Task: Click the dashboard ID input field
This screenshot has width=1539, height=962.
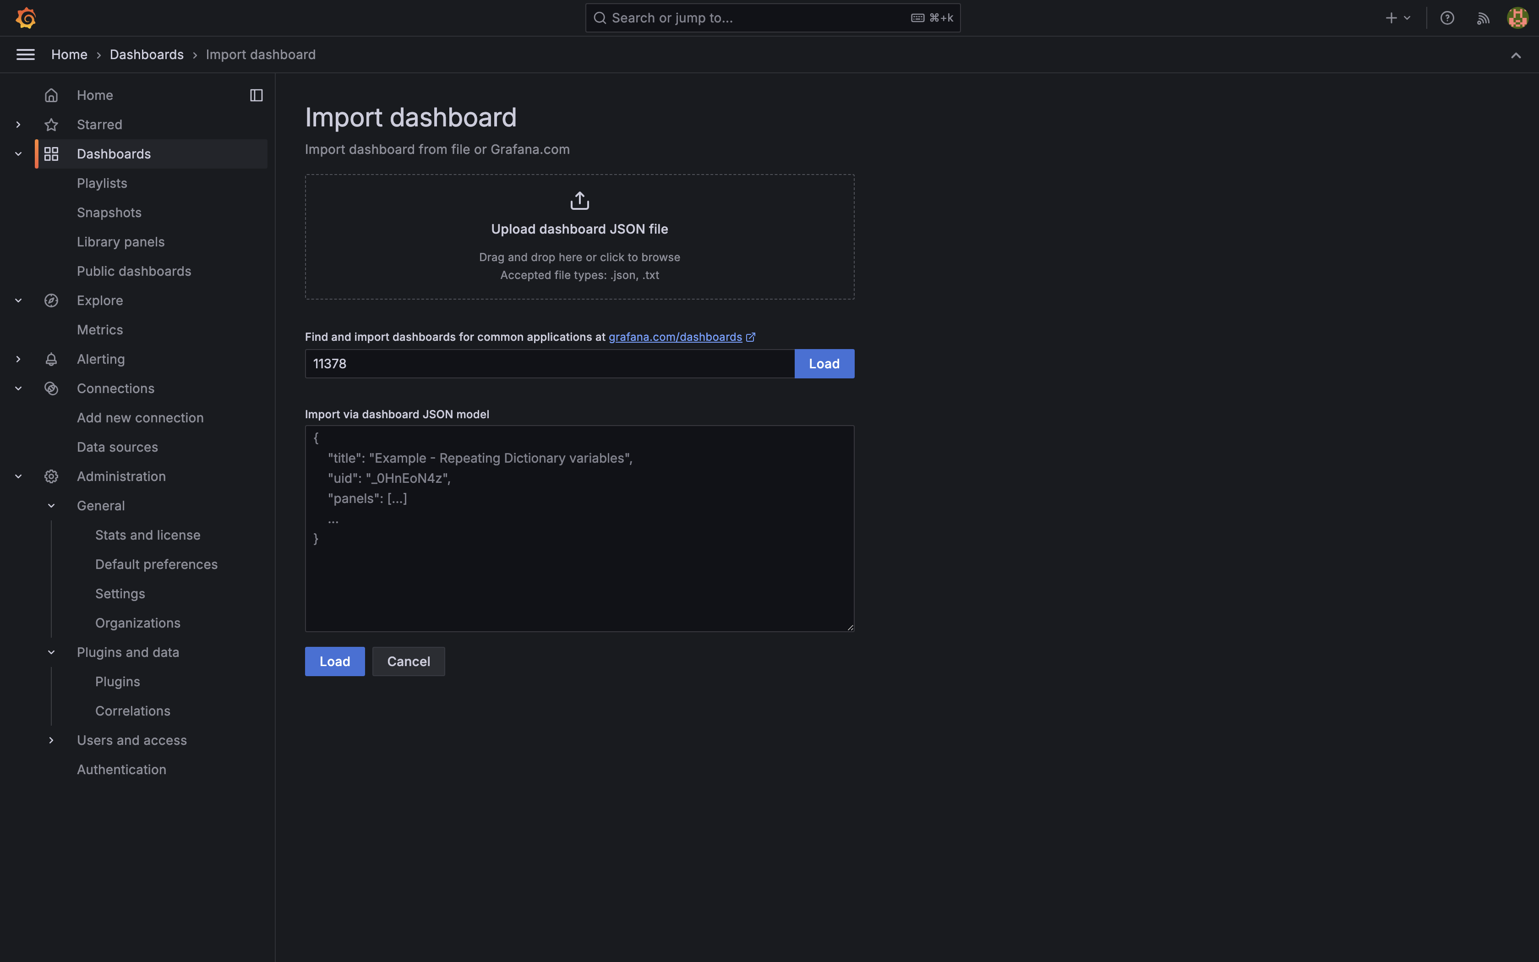Action: point(550,364)
